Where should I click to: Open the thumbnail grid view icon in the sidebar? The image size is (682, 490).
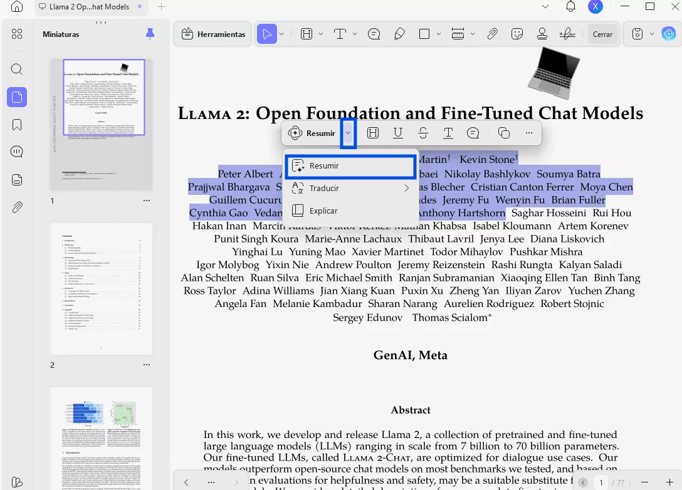click(x=16, y=34)
